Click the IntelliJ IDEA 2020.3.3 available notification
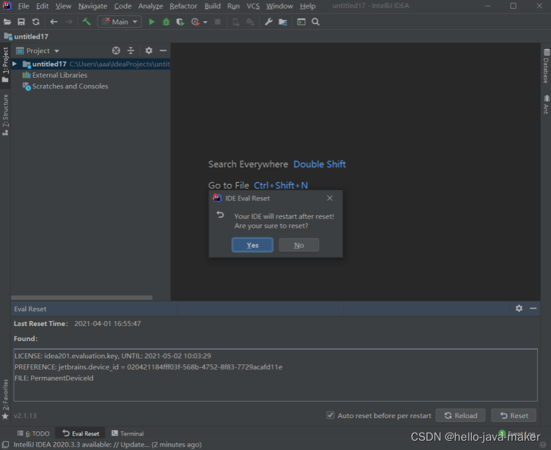This screenshot has width=551, height=450. point(108,445)
